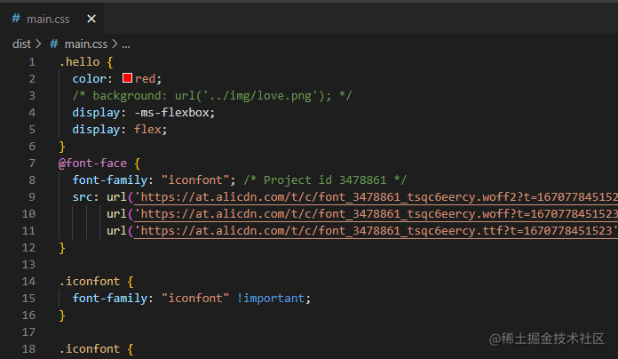Image resolution: width=618 pixels, height=359 pixels.
Task: Open the woff2 font URL link
Action: pos(376,196)
